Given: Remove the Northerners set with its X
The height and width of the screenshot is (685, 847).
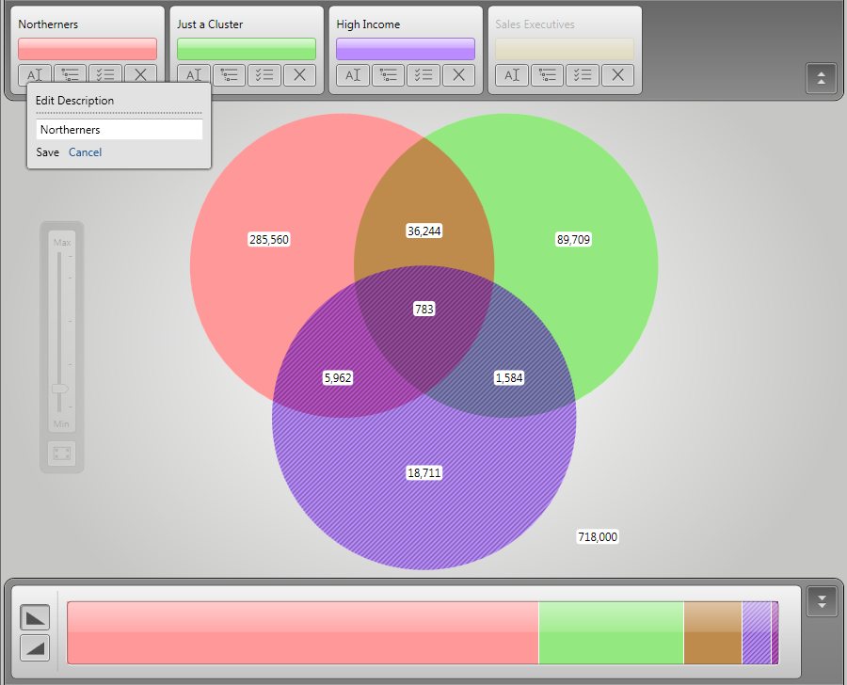Looking at the screenshot, I should point(140,73).
